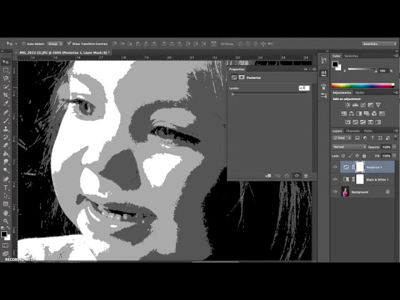The image size is (400, 300).
Task: Open the Normal blend mode dropdown
Action: click(x=349, y=147)
